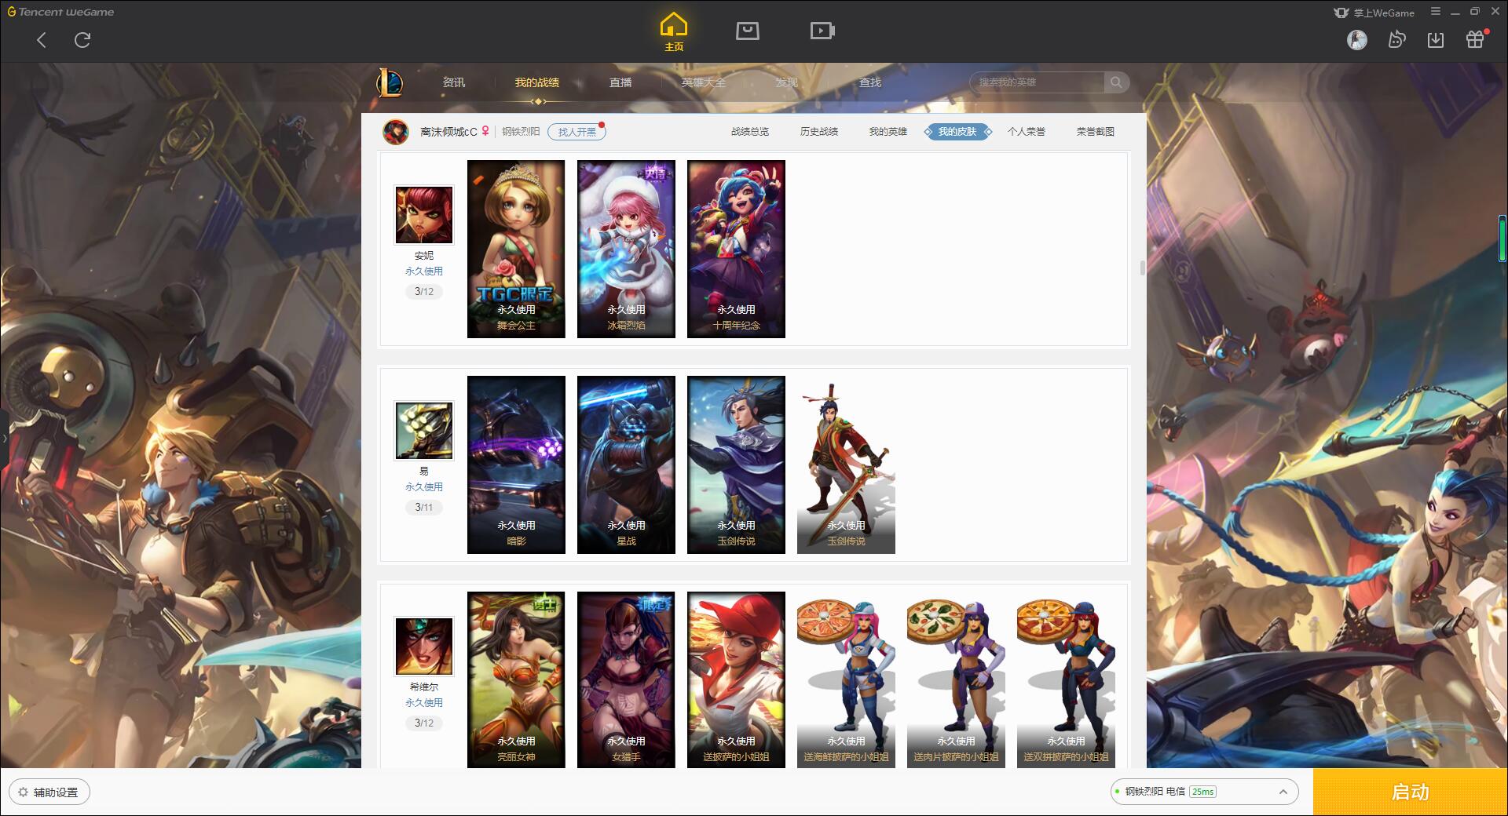This screenshot has height=816, width=1508.
Task: Open the 亮丽女神 Sivir skin card
Action: click(x=516, y=680)
